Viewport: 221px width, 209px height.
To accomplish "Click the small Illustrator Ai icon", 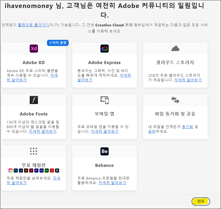I will [26, 171].
